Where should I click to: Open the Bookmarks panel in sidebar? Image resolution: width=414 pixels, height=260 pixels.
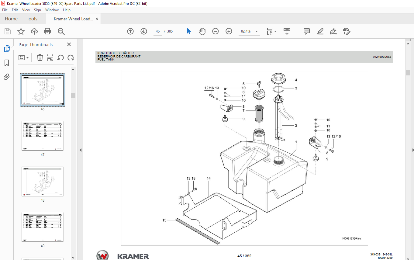coord(7,63)
